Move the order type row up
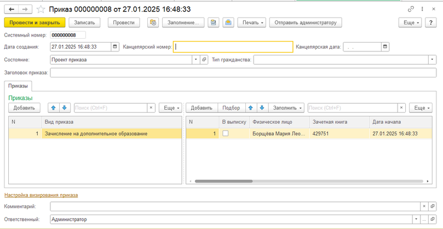The height and width of the screenshot is (229, 443). 53,108
